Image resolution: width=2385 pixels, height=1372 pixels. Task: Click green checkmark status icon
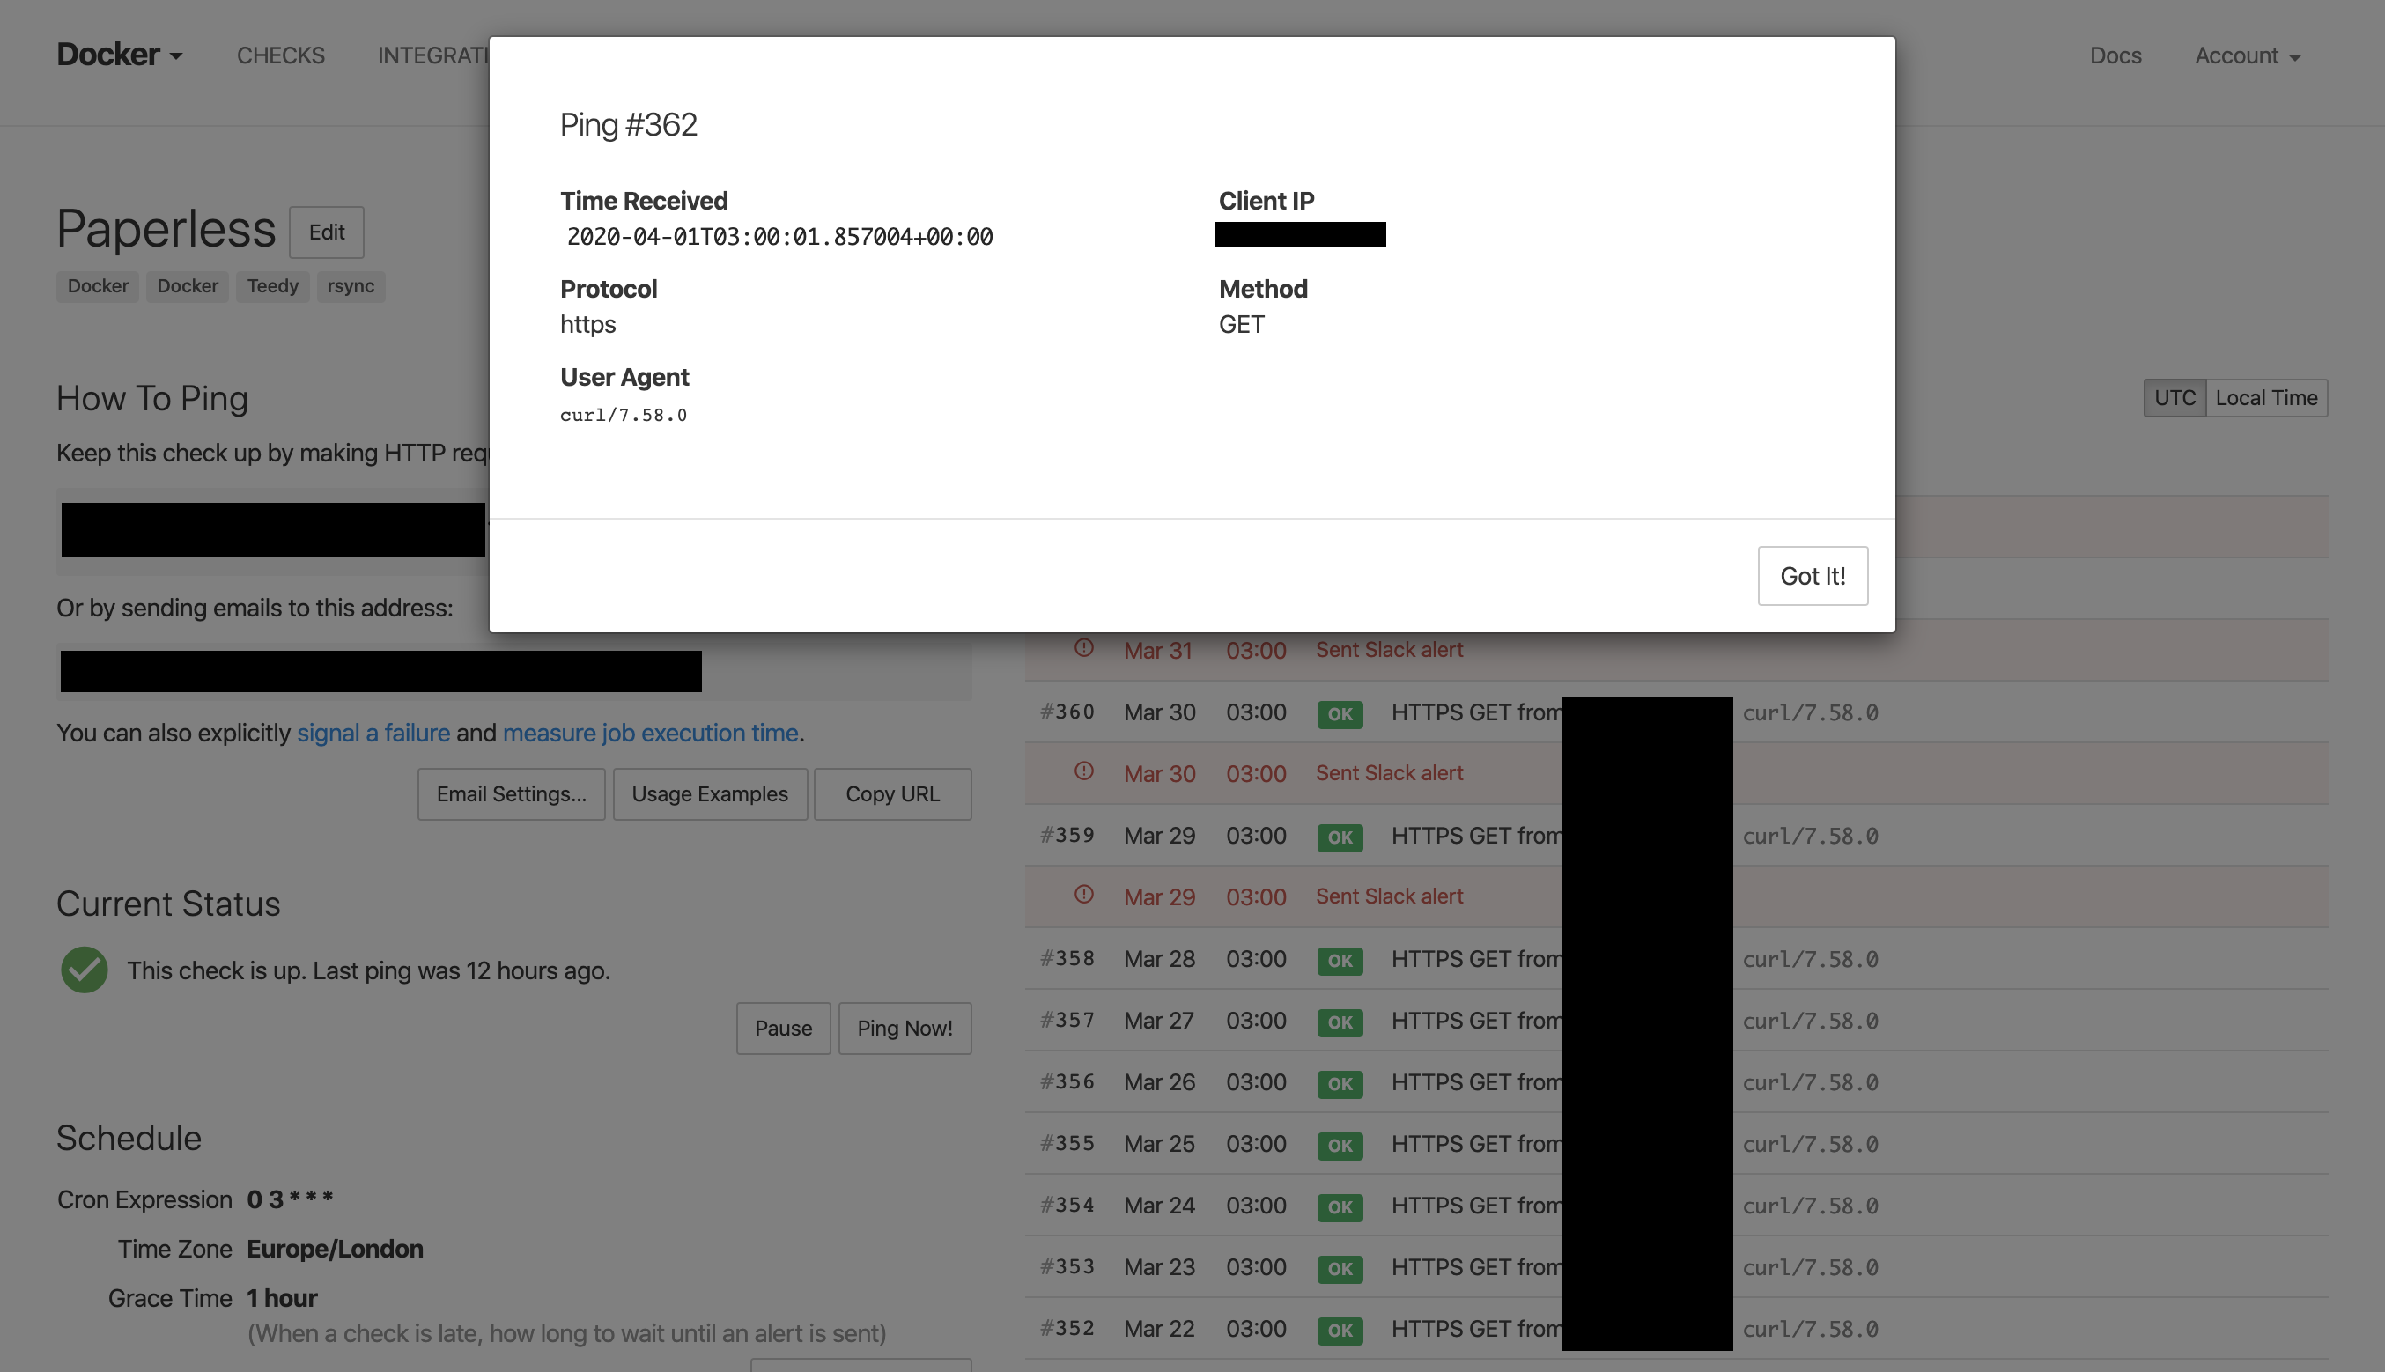coord(85,970)
